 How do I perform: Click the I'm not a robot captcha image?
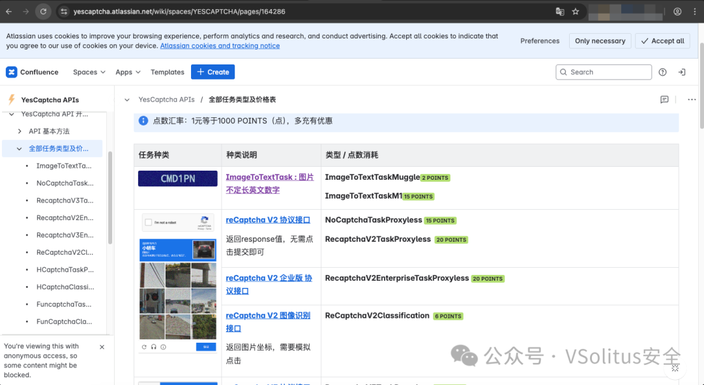pos(178,222)
